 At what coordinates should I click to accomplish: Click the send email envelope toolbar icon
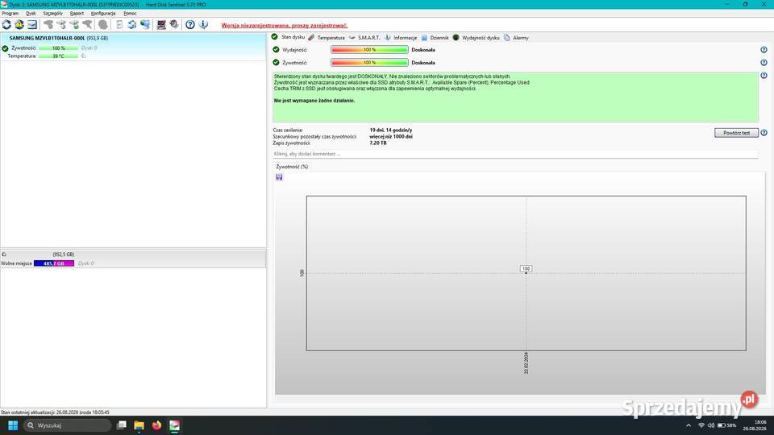tap(32, 25)
